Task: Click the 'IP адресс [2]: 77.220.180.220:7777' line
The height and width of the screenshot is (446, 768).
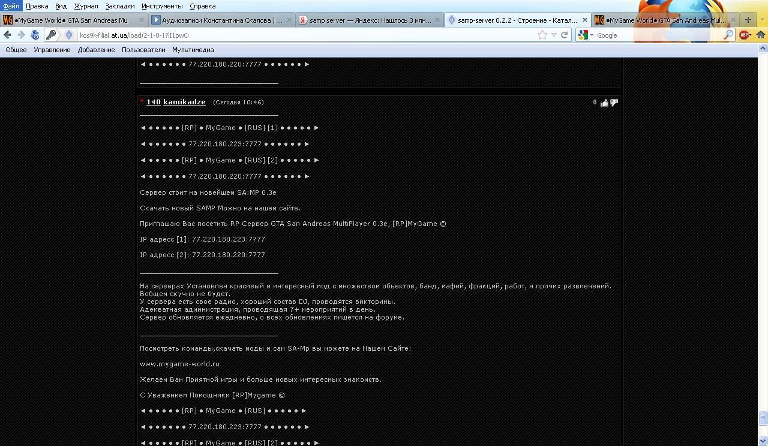Action: click(202, 255)
